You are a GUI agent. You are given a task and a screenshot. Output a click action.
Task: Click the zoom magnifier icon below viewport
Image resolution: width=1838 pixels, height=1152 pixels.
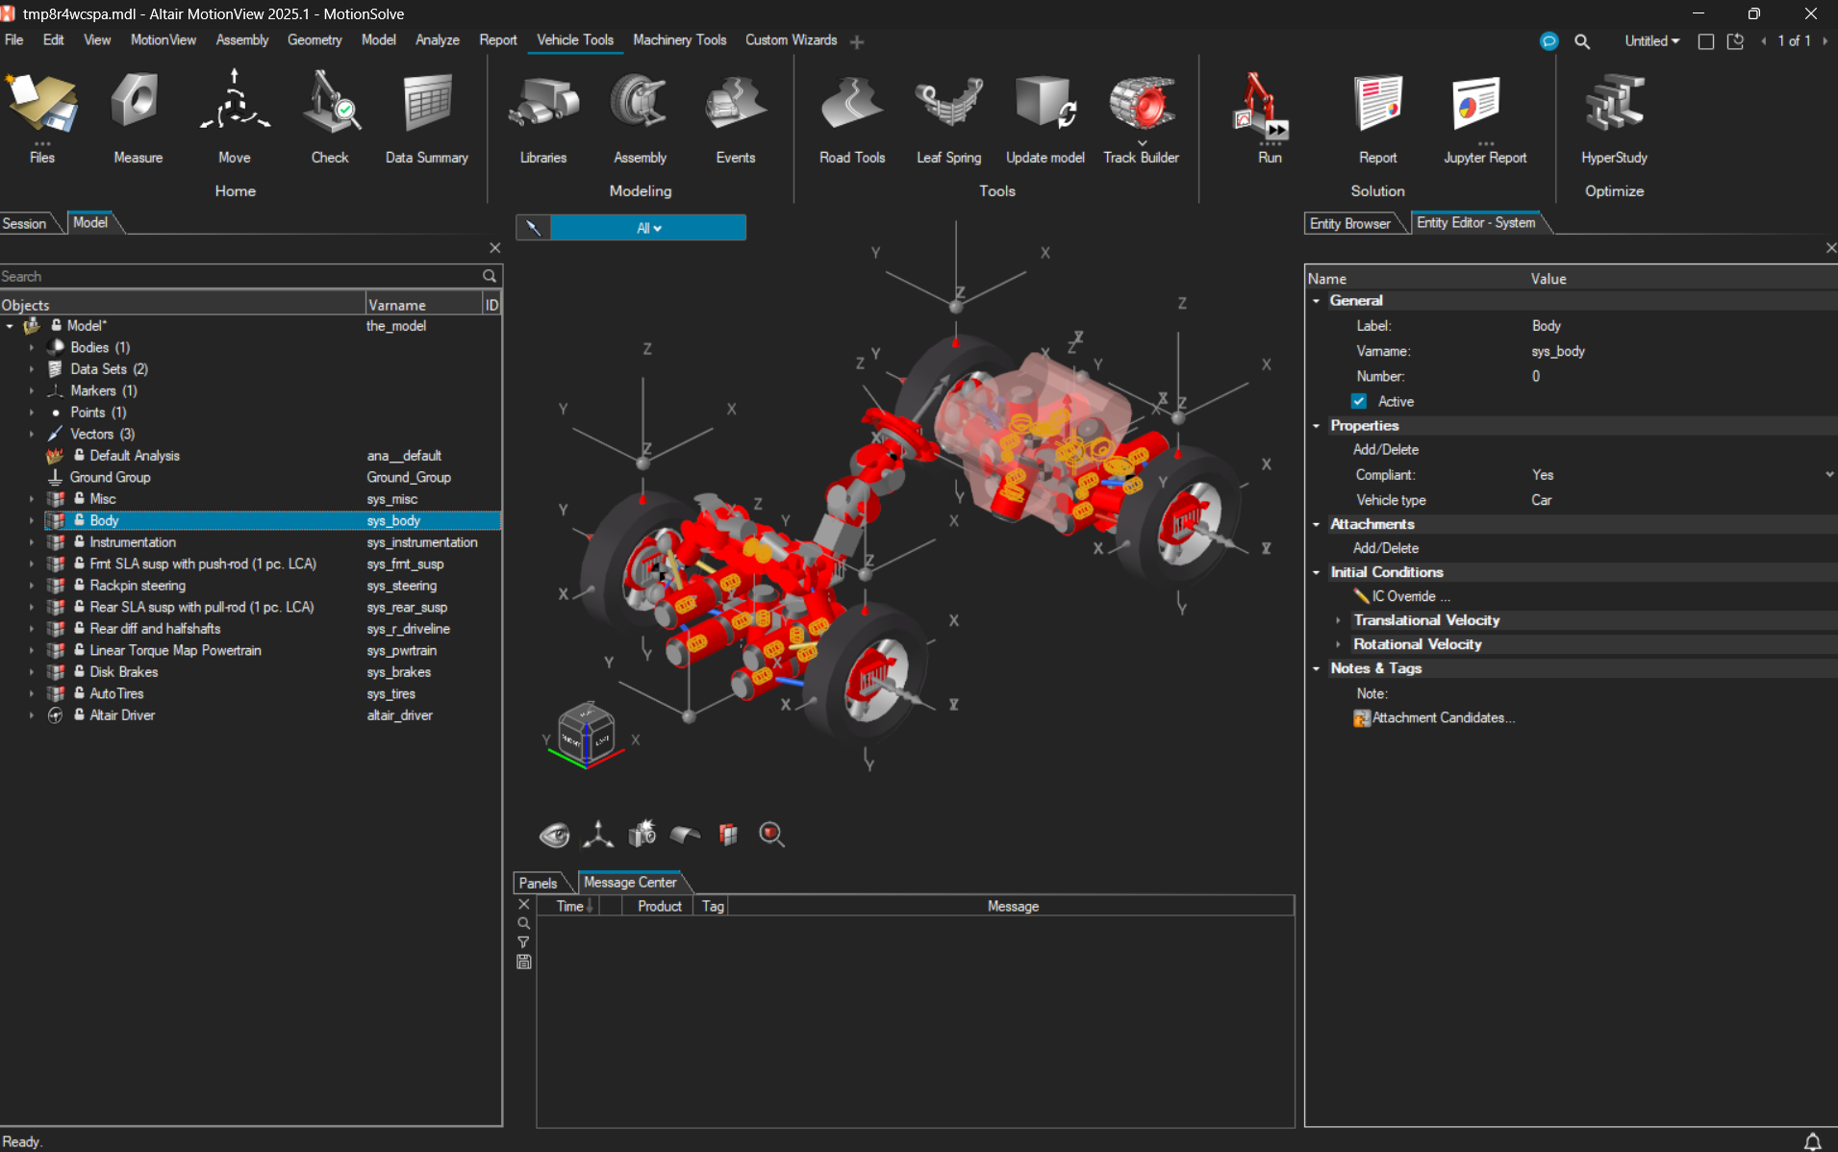tap(771, 835)
